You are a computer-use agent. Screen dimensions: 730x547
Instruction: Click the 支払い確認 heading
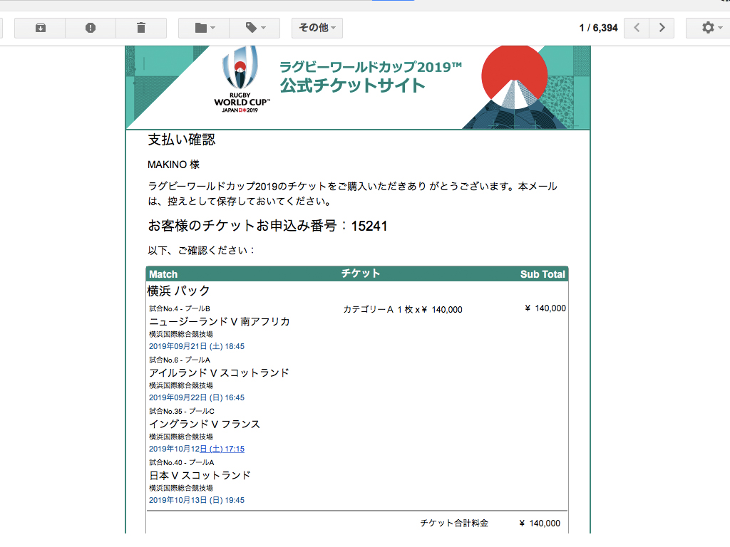(182, 140)
